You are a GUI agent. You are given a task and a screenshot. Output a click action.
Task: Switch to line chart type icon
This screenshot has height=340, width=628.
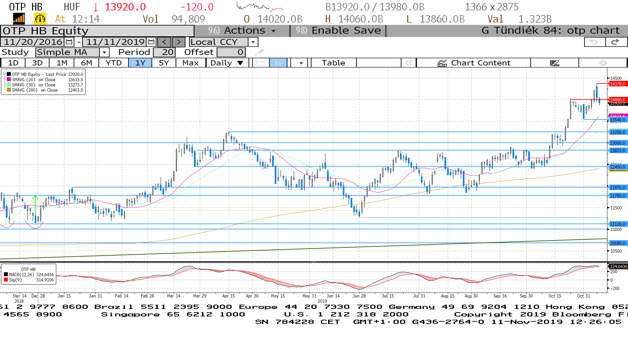(261, 63)
